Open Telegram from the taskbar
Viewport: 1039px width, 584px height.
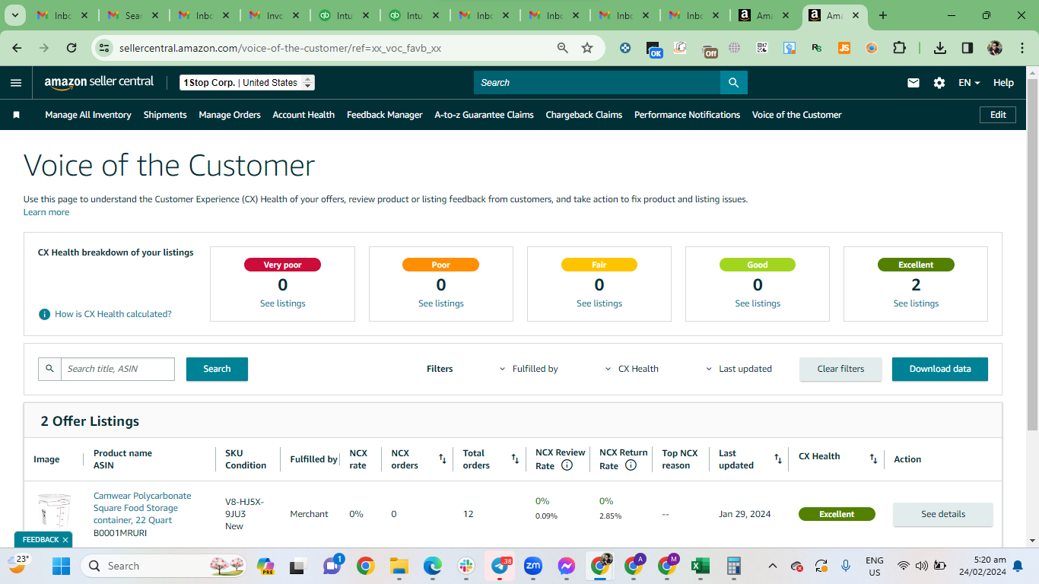tap(500, 566)
